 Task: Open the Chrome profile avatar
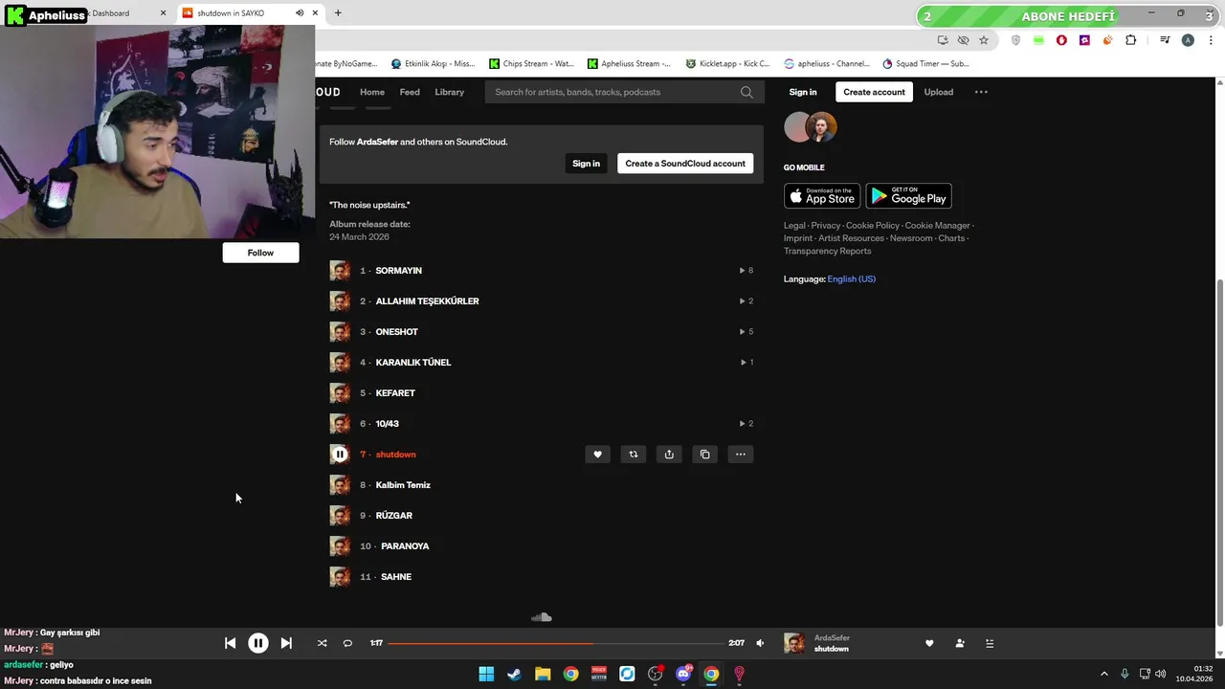[1188, 40]
